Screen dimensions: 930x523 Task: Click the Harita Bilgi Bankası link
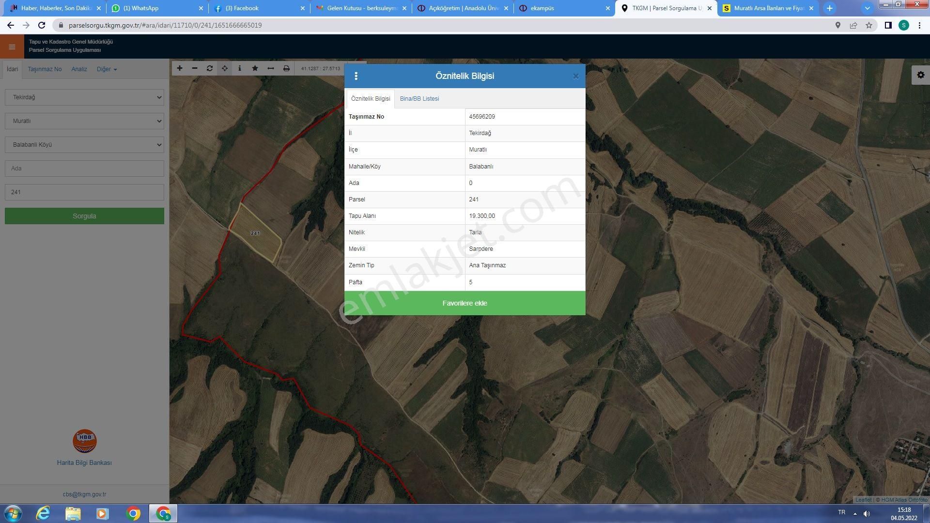tap(84, 463)
